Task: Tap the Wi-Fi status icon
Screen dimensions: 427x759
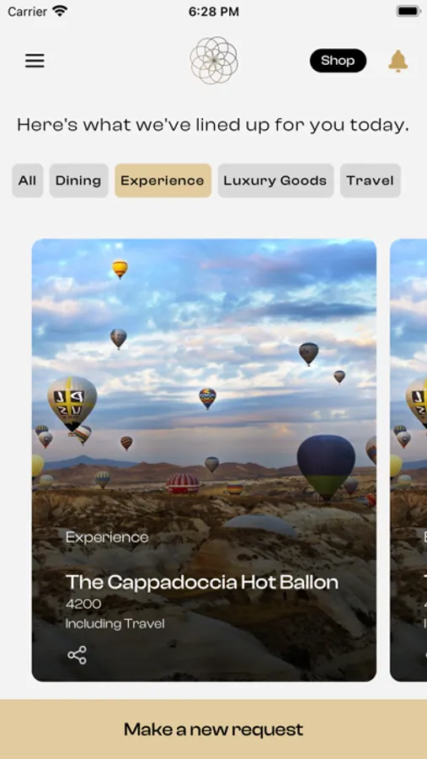Action: point(60,11)
